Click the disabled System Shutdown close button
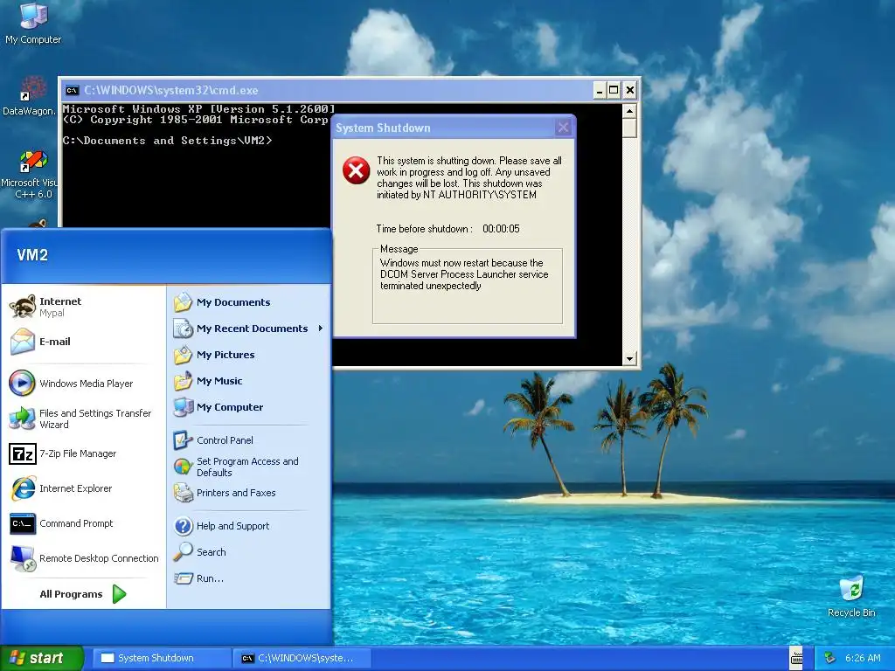Screen dimensions: 895x671 [564, 128]
